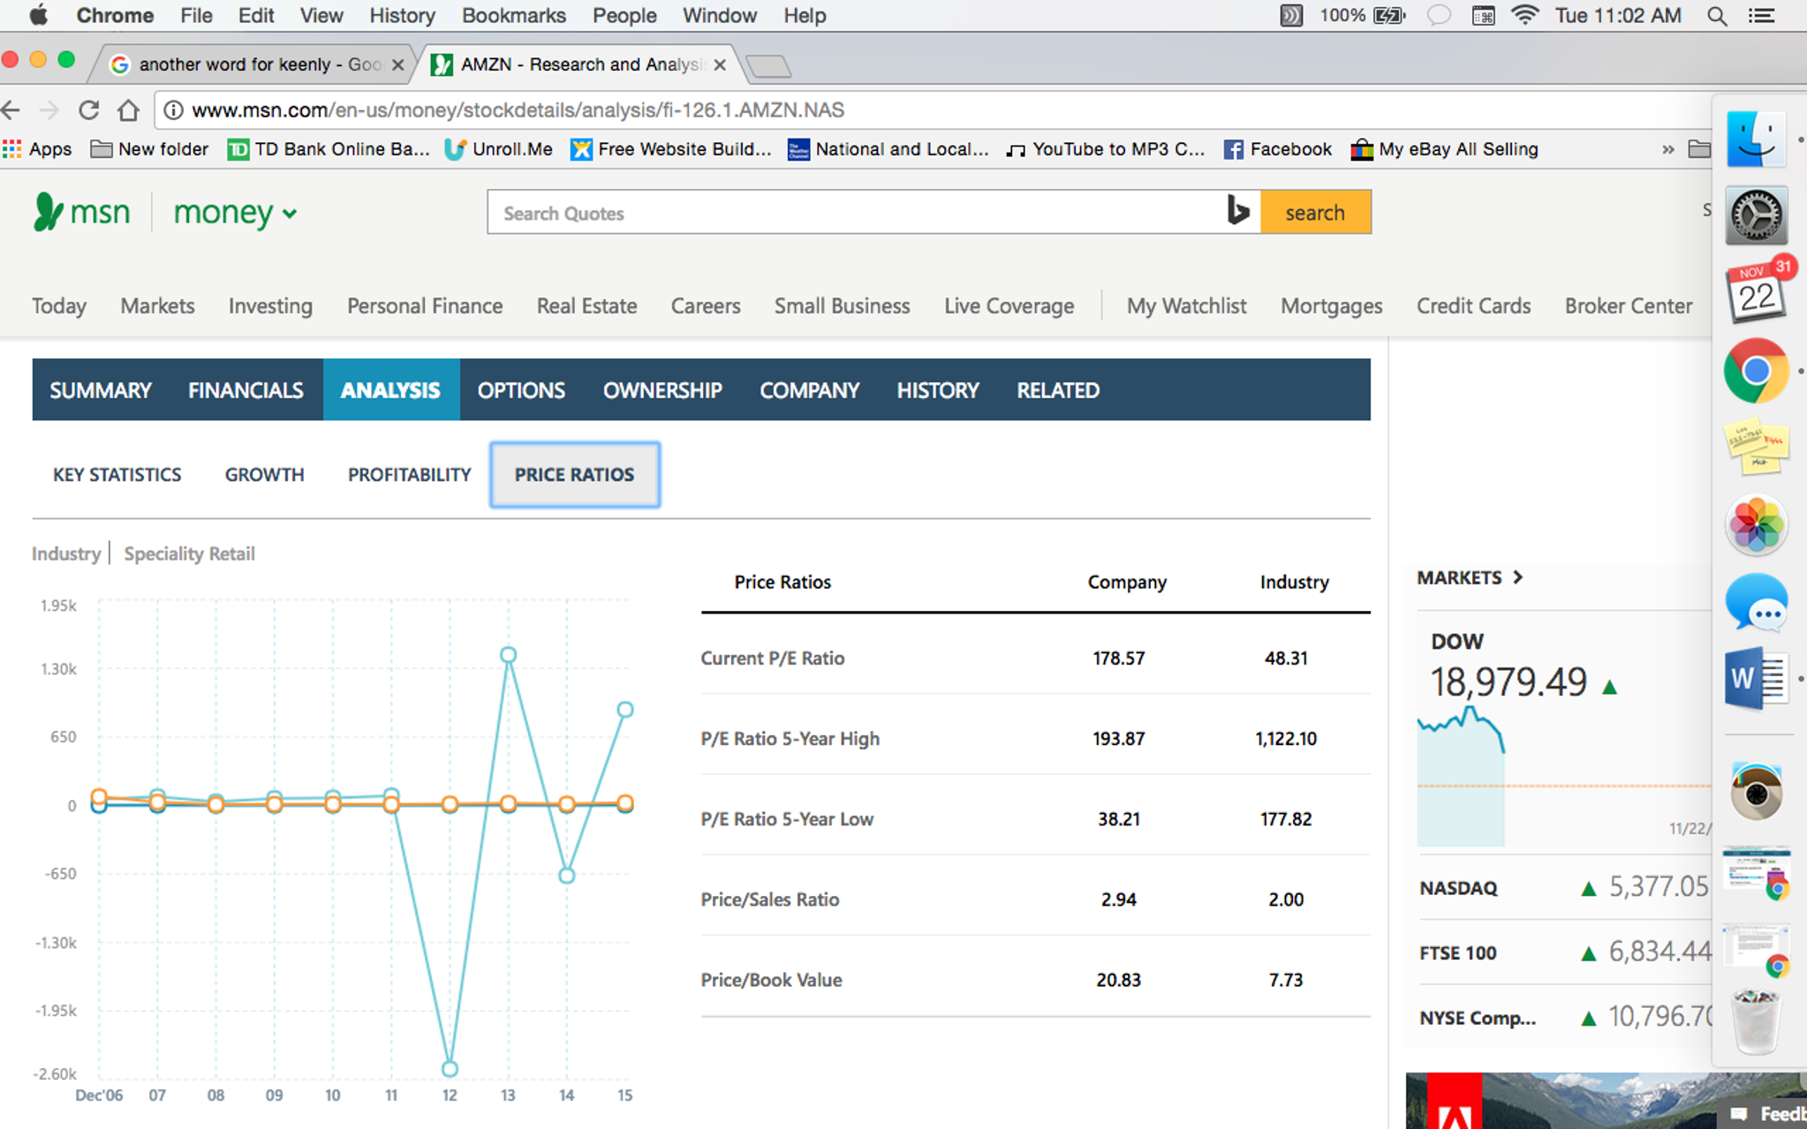Switch to the OPTIONS tab
Viewport: 1807px width, 1129px height.
tap(521, 390)
